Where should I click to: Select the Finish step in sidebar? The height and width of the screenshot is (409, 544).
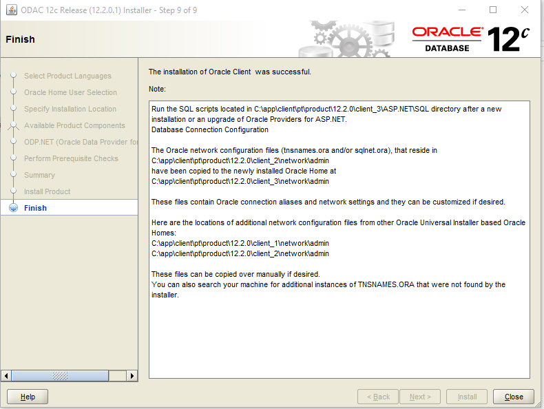point(35,208)
